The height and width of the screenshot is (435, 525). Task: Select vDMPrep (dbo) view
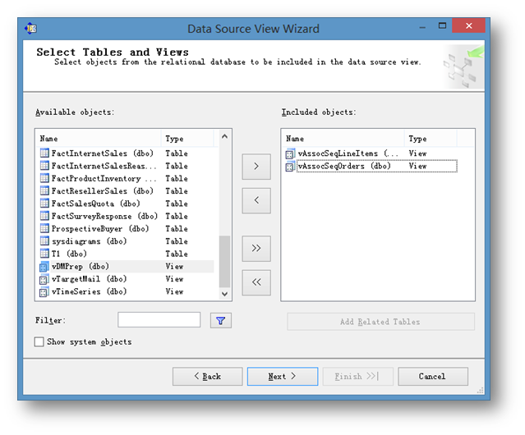tap(127, 266)
